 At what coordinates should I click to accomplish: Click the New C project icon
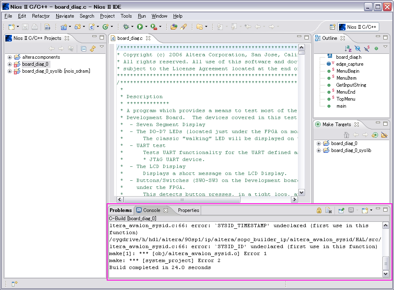point(64,27)
